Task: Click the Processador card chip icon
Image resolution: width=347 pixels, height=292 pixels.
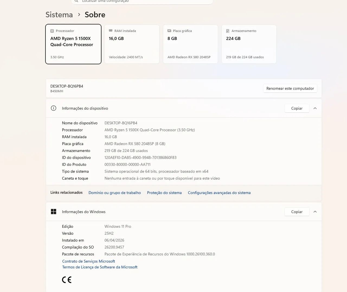Action: pyautogui.click(x=52, y=31)
